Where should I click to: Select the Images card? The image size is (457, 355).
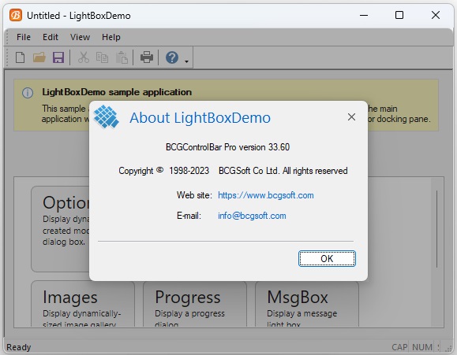coord(83,304)
